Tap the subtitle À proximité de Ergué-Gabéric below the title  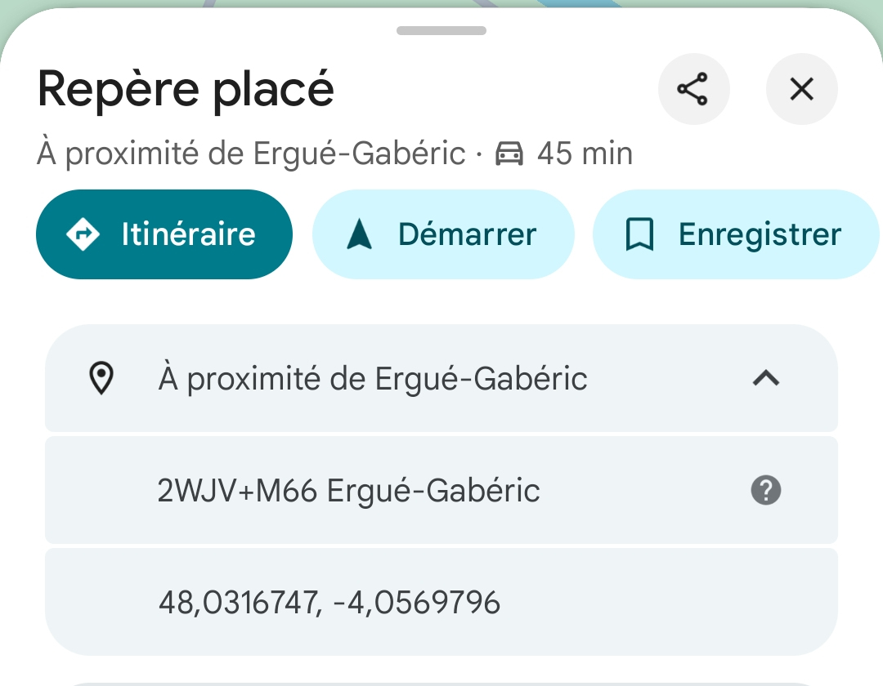251,154
